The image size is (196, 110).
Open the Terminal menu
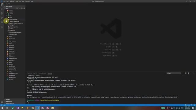pyautogui.click(x=28, y=1)
